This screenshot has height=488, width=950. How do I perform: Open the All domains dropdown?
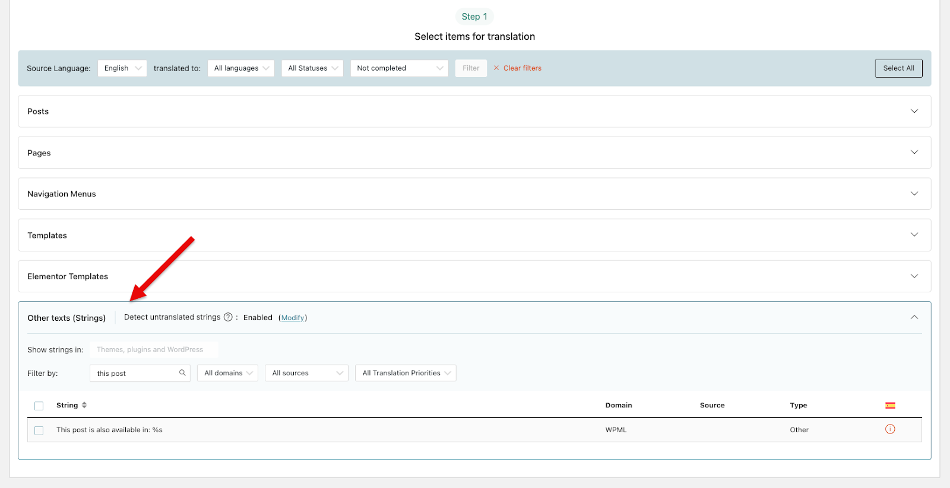coord(228,373)
